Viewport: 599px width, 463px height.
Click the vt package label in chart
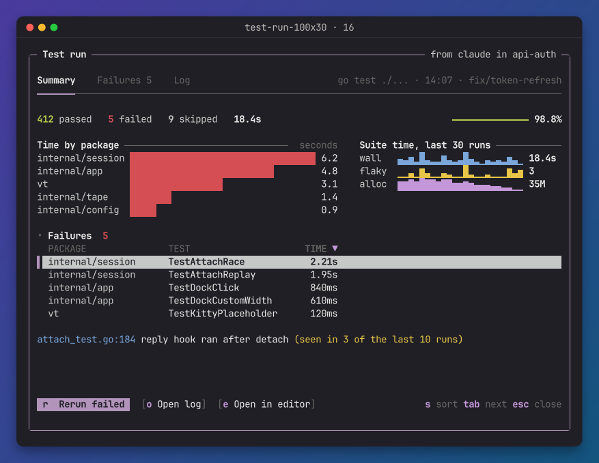tap(42, 184)
